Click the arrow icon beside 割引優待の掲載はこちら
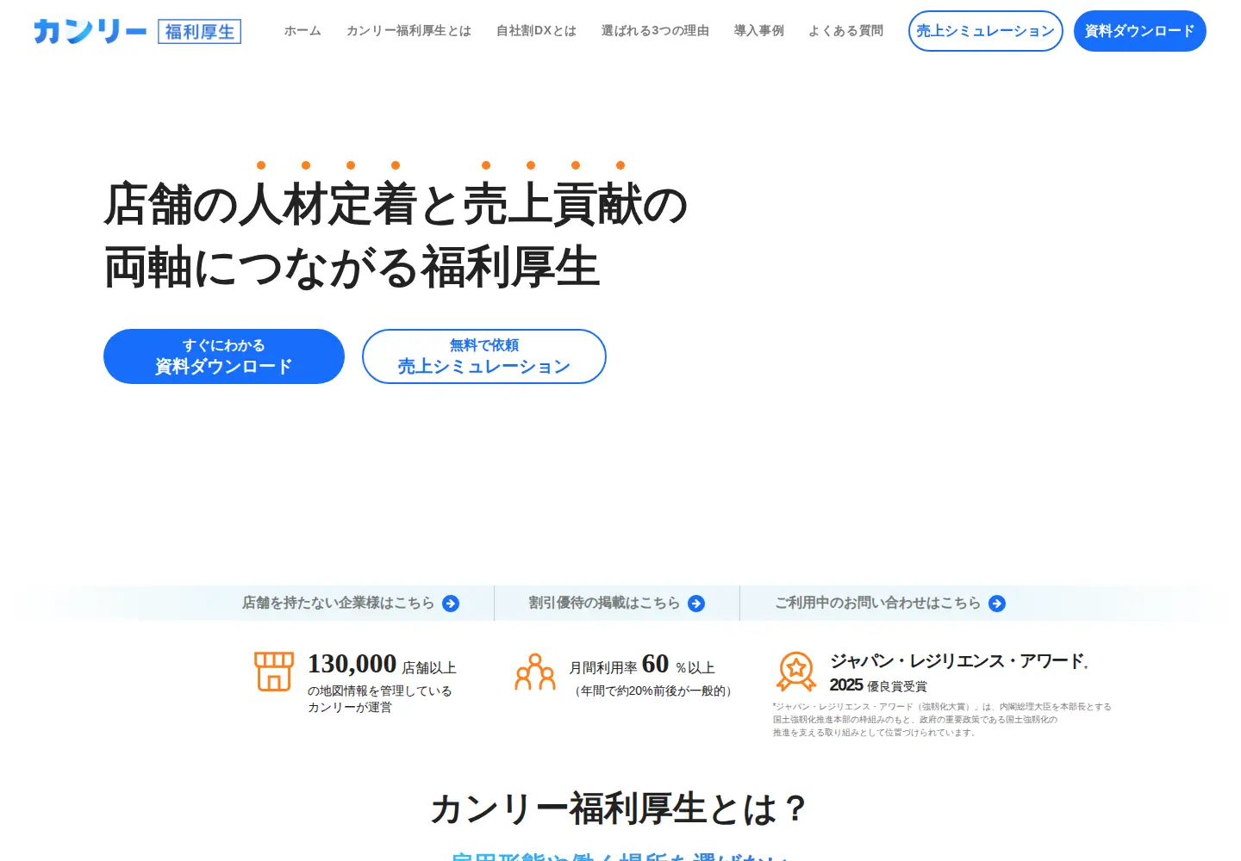 pyautogui.click(x=696, y=604)
